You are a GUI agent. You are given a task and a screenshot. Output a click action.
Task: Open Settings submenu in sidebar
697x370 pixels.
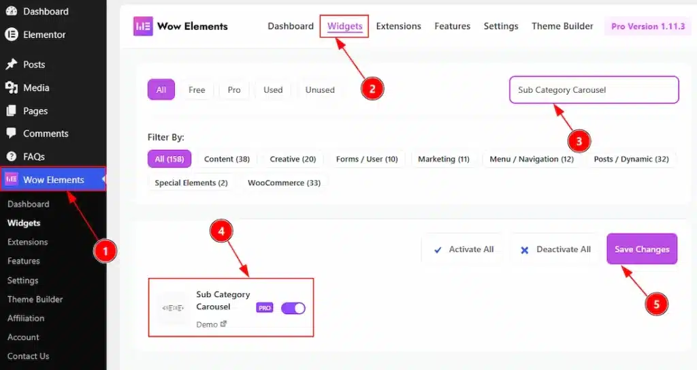[22, 280]
